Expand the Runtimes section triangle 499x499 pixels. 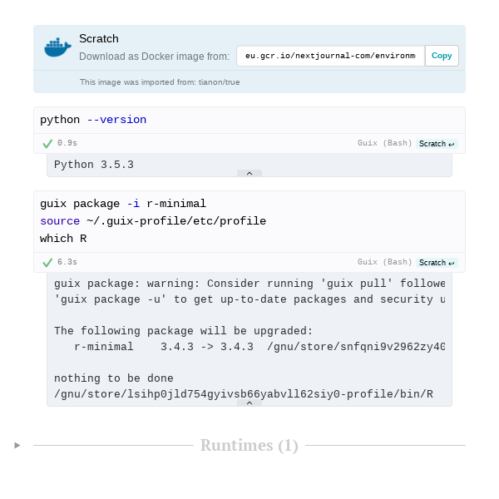(x=17, y=446)
